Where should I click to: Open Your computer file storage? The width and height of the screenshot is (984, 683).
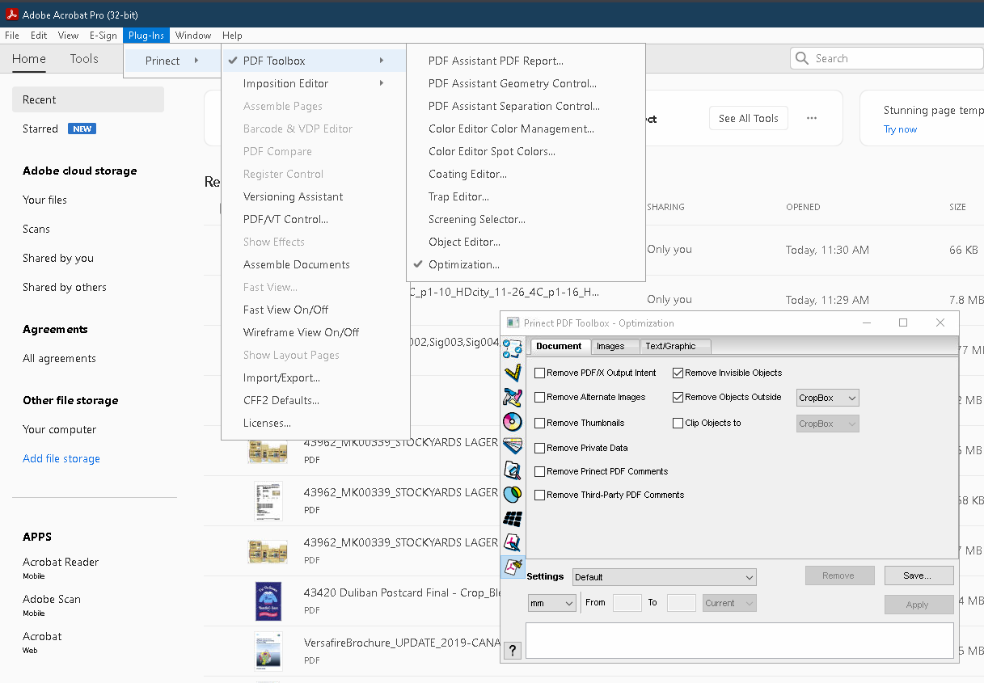[60, 429]
